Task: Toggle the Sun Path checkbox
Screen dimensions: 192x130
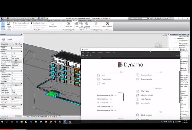Action: pyautogui.click(x=12, y=69)
